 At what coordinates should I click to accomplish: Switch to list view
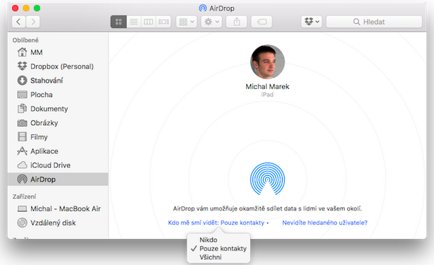click(134, 22)
